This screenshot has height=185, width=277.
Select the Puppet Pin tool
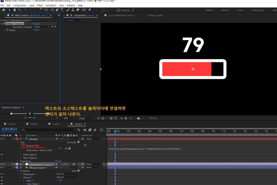pyautogui.click(x=89, y=10)
